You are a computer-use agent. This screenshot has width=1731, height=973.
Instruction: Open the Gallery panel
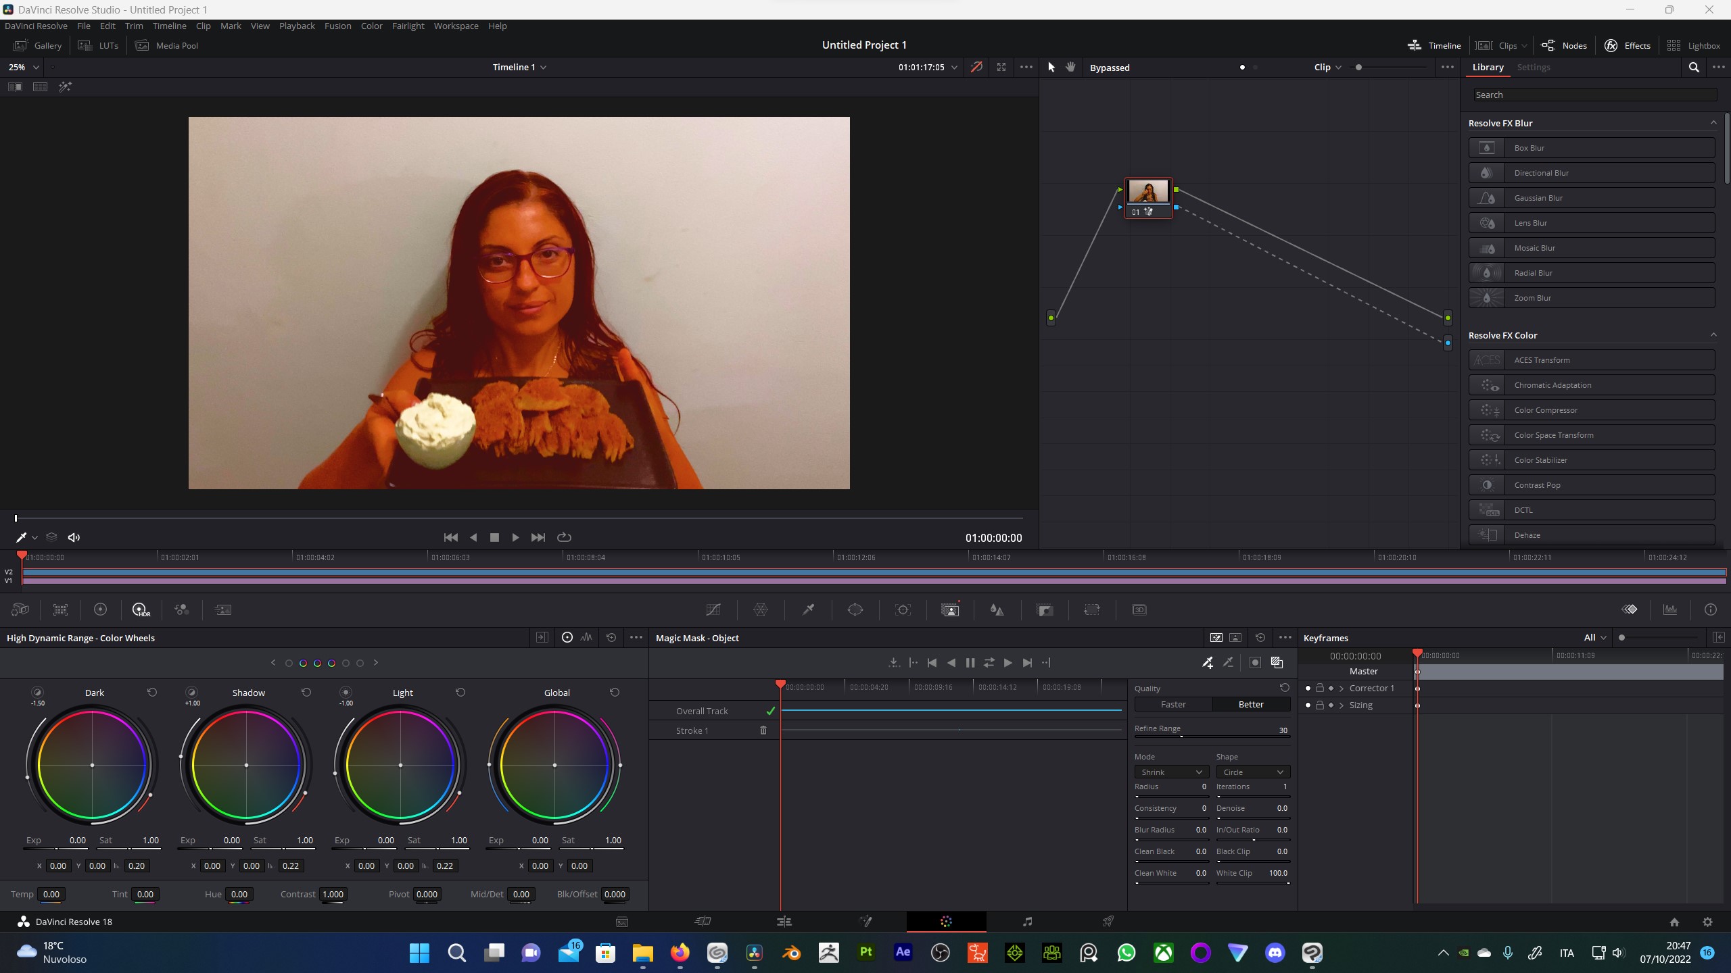38,45
